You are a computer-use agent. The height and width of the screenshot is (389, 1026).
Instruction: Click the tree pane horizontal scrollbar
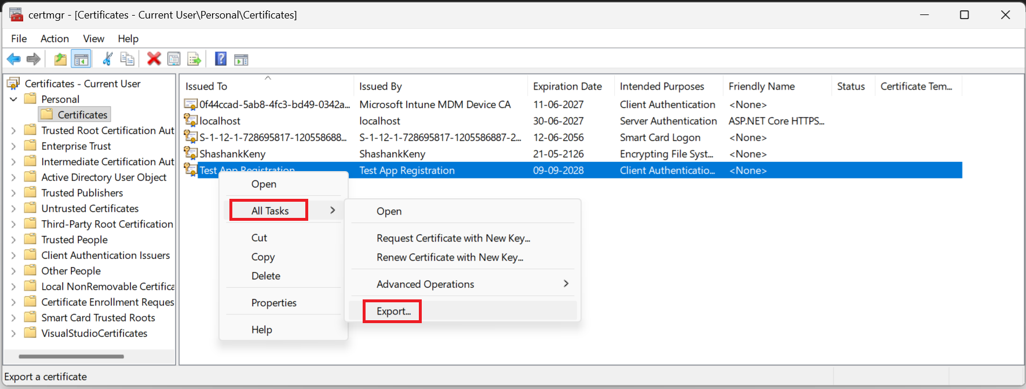(71, 357)
